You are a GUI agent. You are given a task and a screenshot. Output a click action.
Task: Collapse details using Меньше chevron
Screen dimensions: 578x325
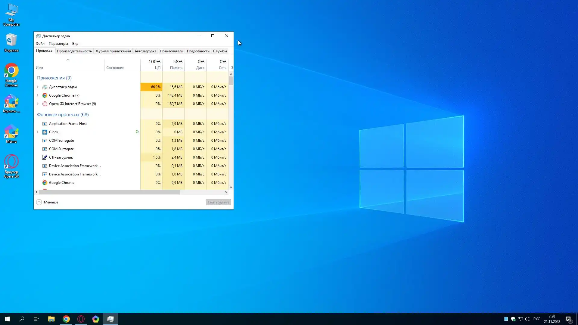pyautogui.click(x=39, y=202)
